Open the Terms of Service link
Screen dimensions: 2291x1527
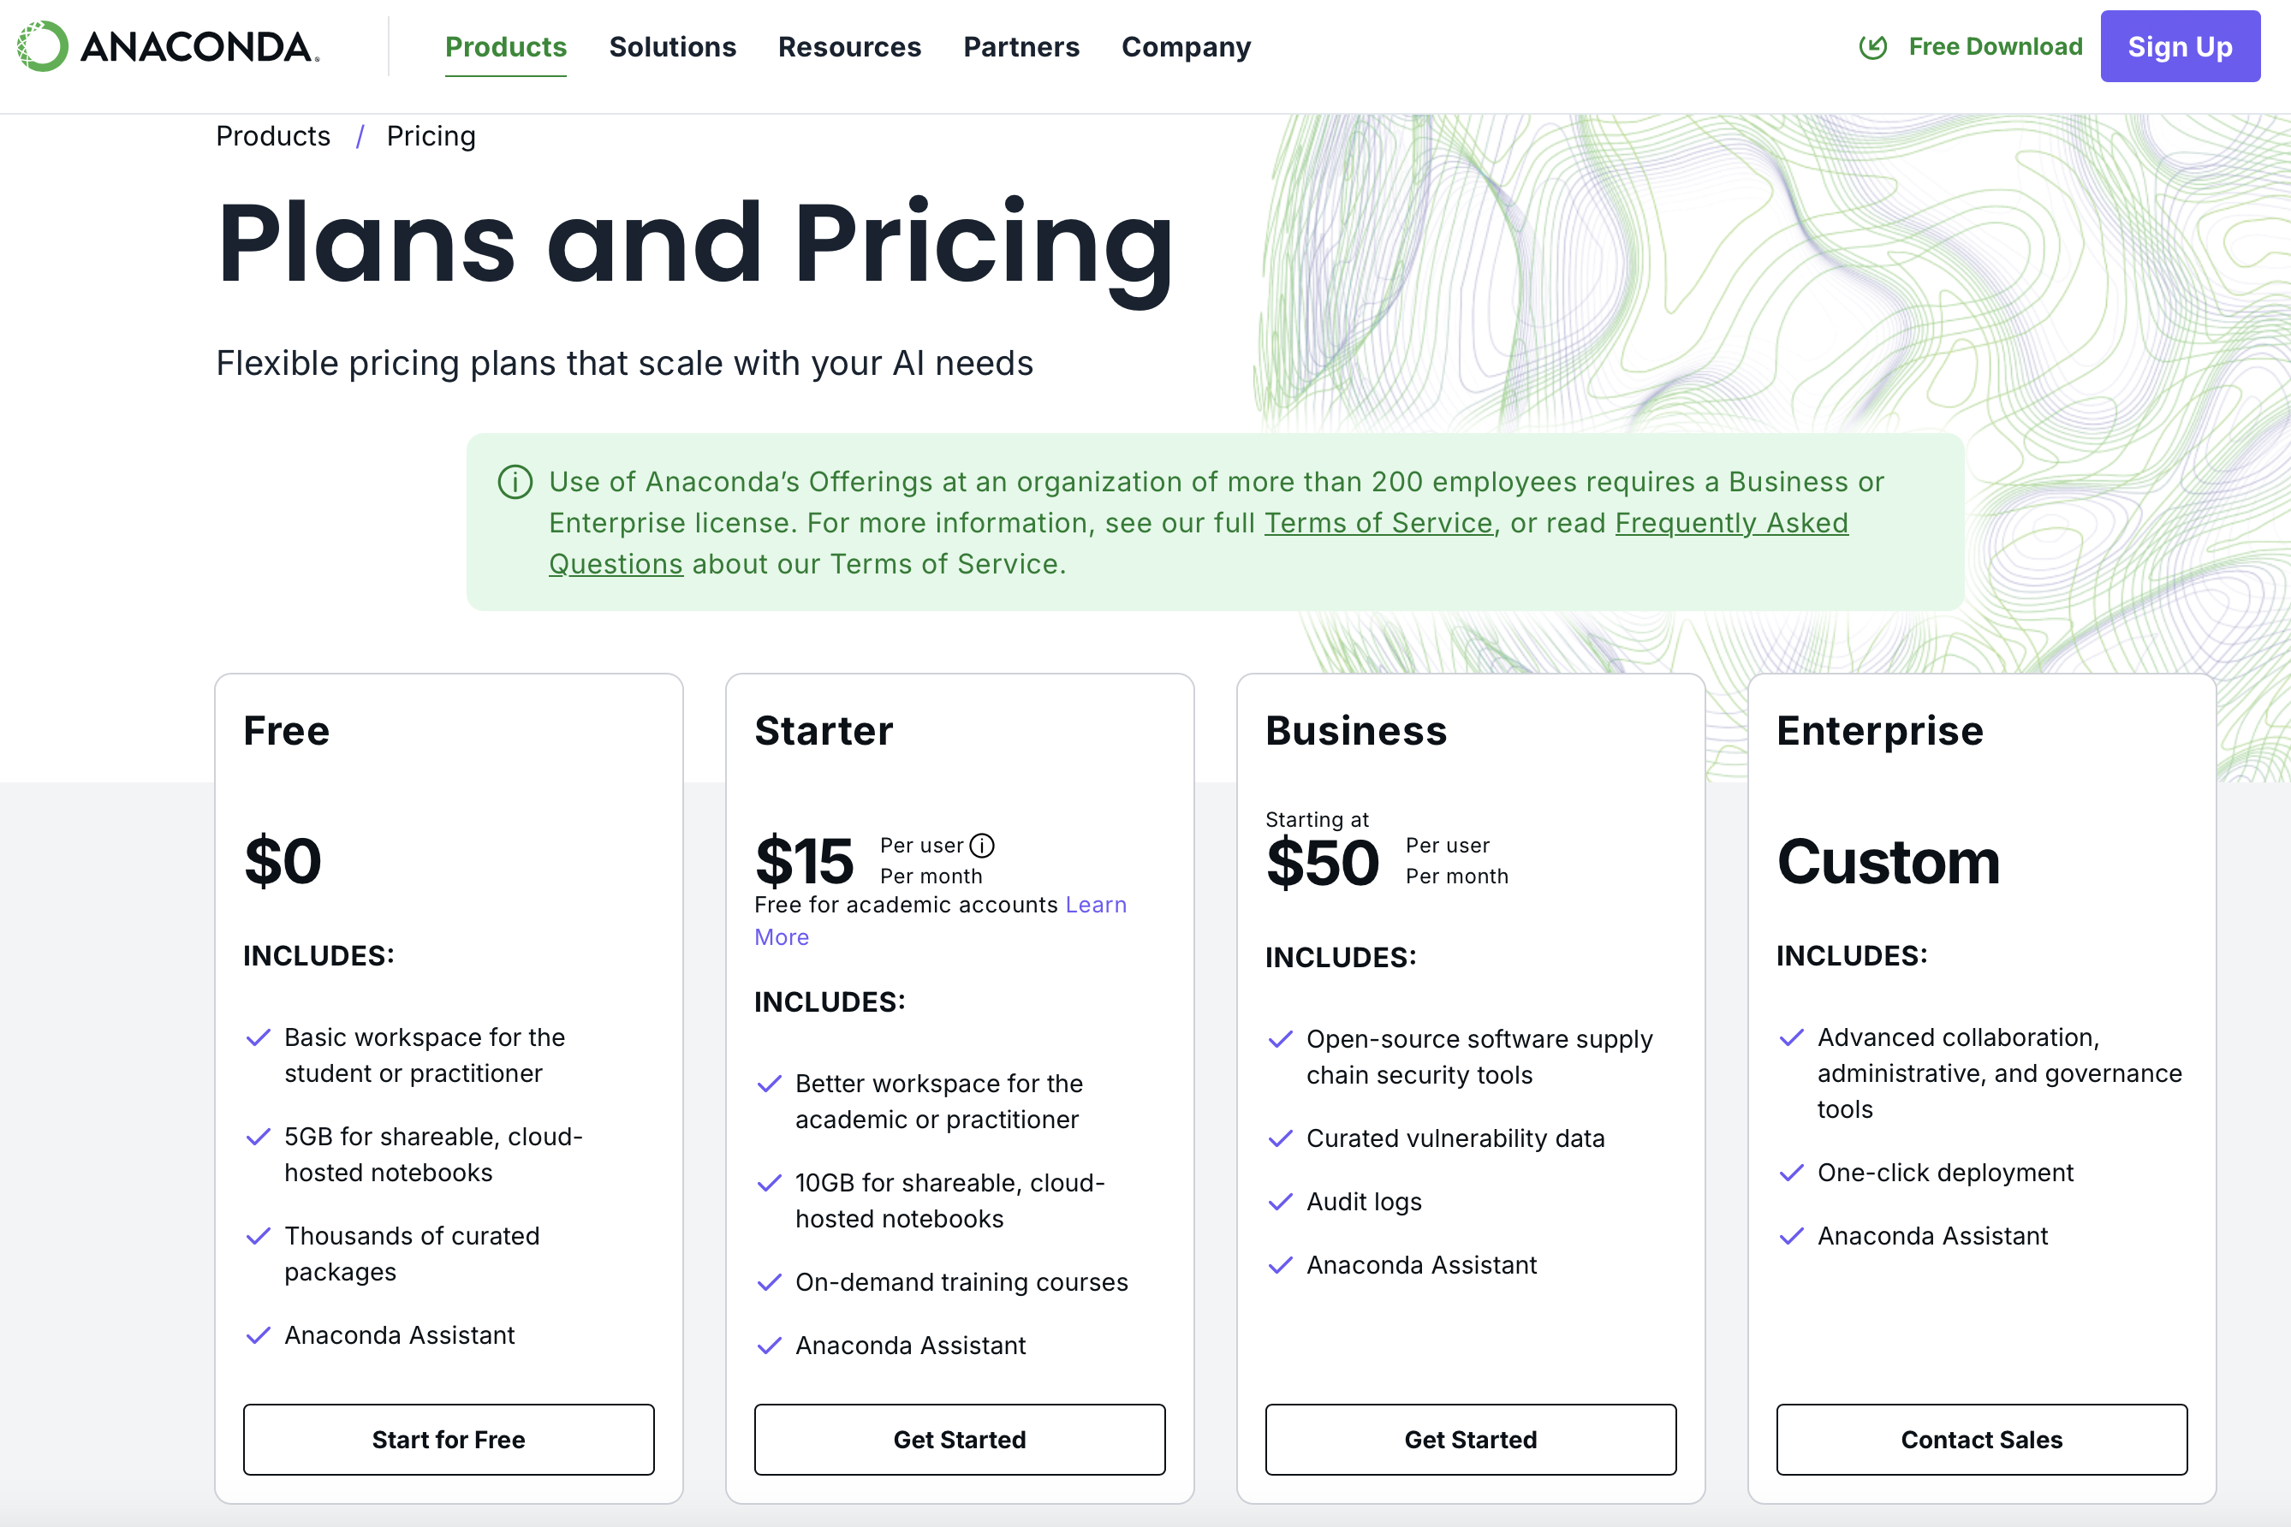click(1378, 523)
